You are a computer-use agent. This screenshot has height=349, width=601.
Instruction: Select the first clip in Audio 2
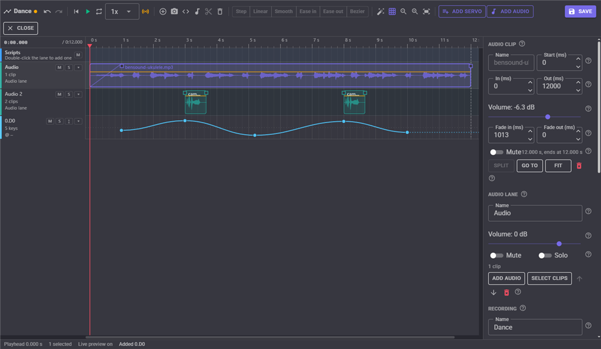coord(195,103)
